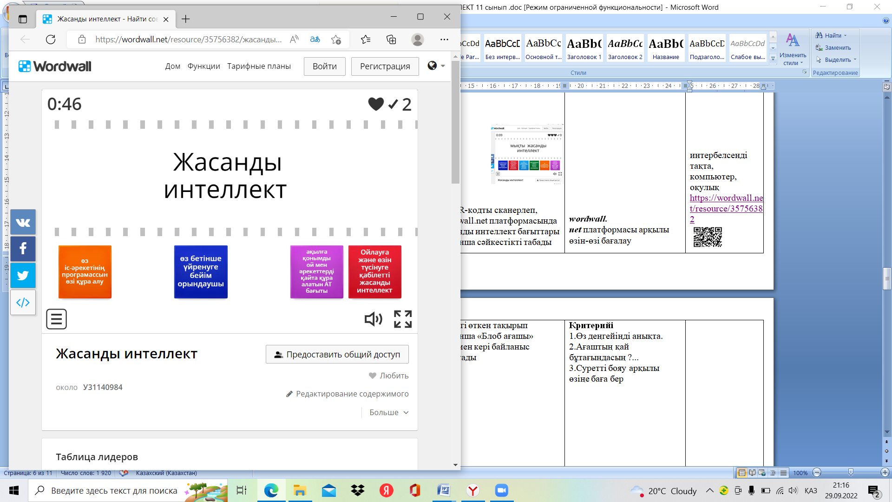Close the Жасанды интеллект tab
Viewport: 892px width, 502px height.
pos(166,19)
